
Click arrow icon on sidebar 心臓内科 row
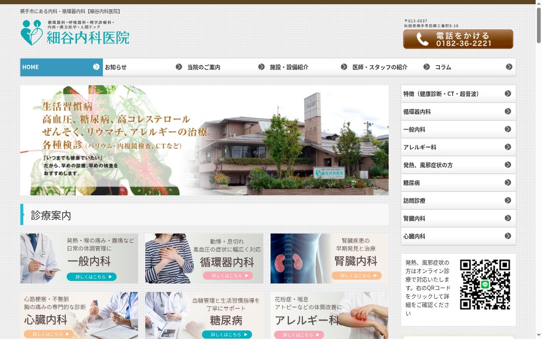[508, 236]
